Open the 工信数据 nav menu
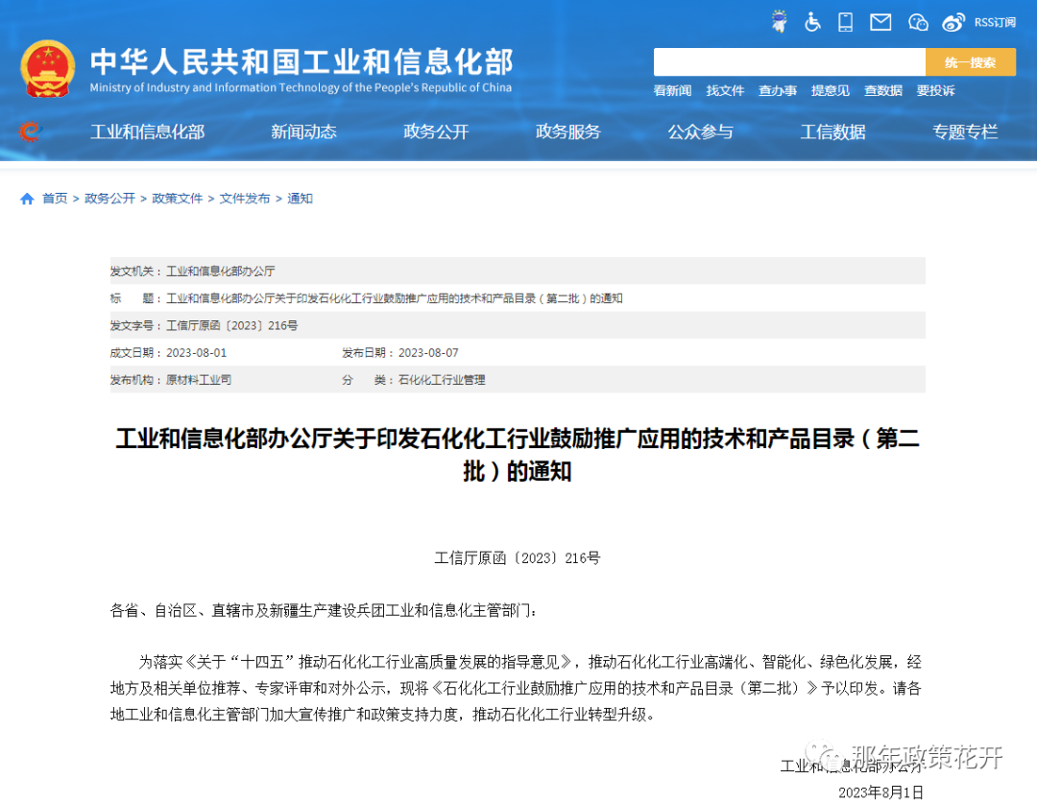The image size is (1037, 803). (x=832, y=131)
